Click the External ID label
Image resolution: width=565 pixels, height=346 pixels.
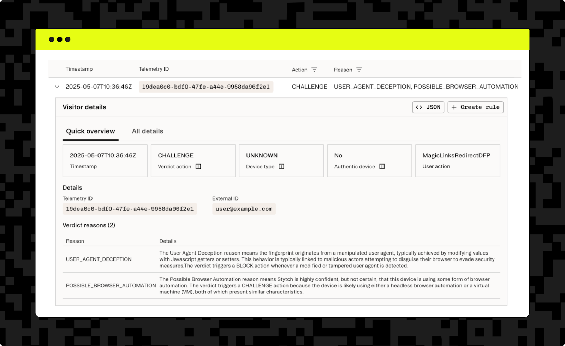pos(225,199)
